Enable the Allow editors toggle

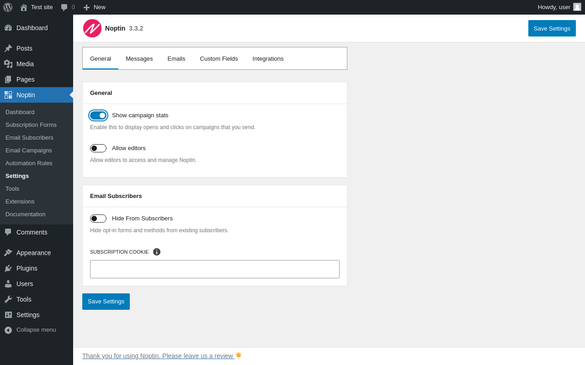coord(98,148)
